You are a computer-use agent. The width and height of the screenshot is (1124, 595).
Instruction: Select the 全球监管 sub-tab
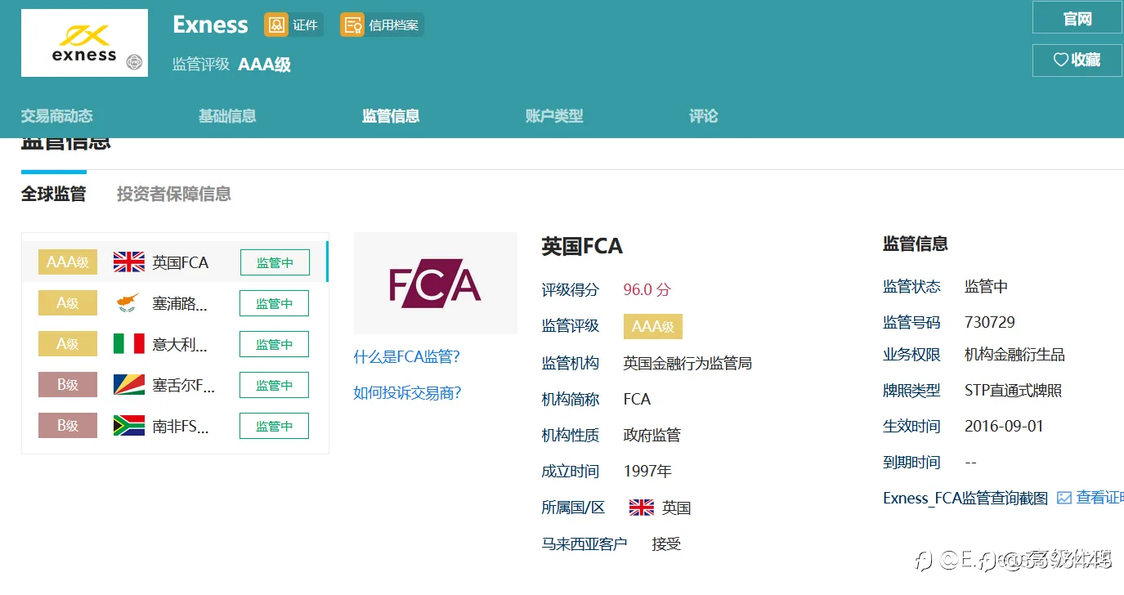point(53,194)
